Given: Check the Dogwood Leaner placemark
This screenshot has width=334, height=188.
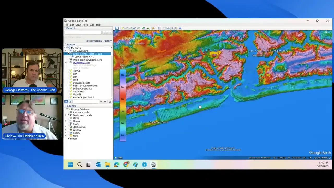Looking at the screenshot, I should click(69, 83).
